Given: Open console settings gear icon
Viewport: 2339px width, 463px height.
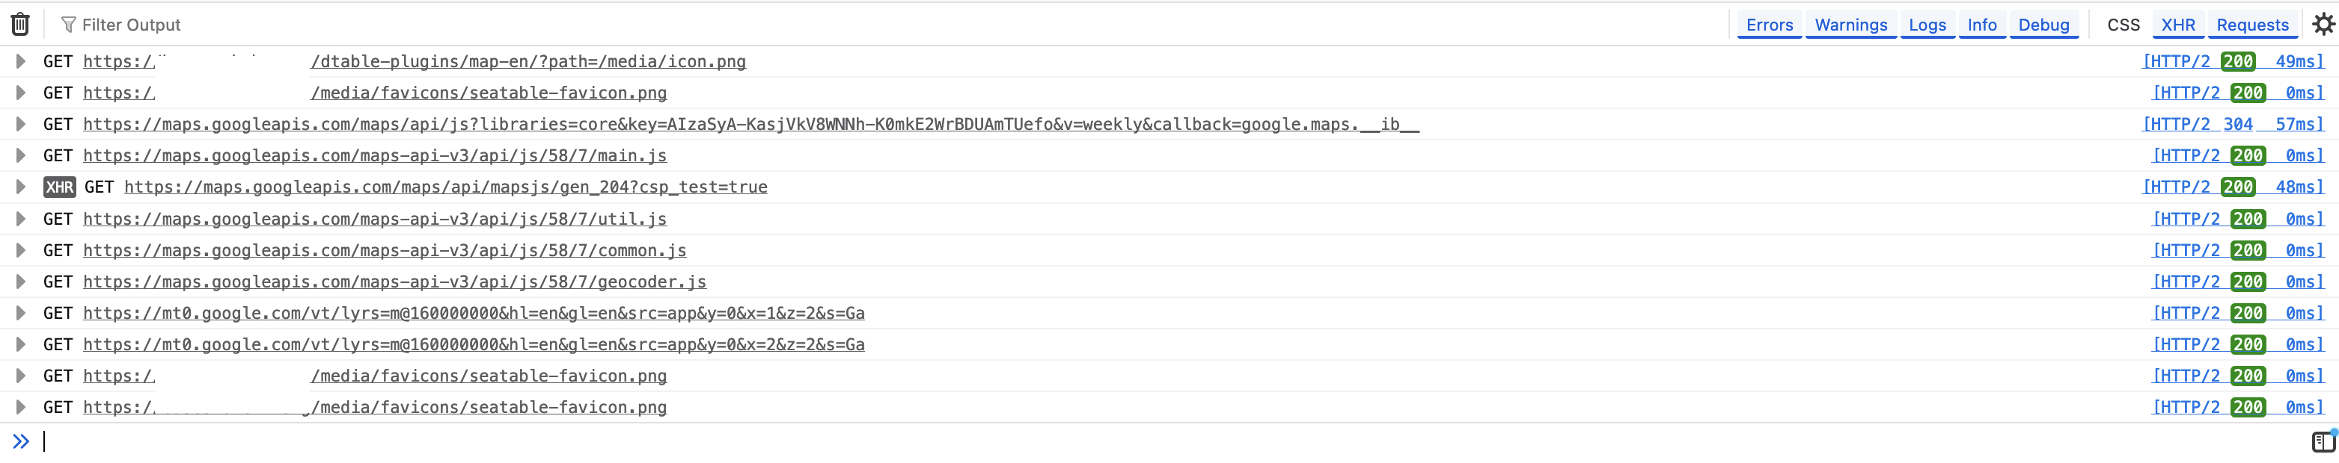Looking at the screenshot, I should click(x=2323, y=25).
